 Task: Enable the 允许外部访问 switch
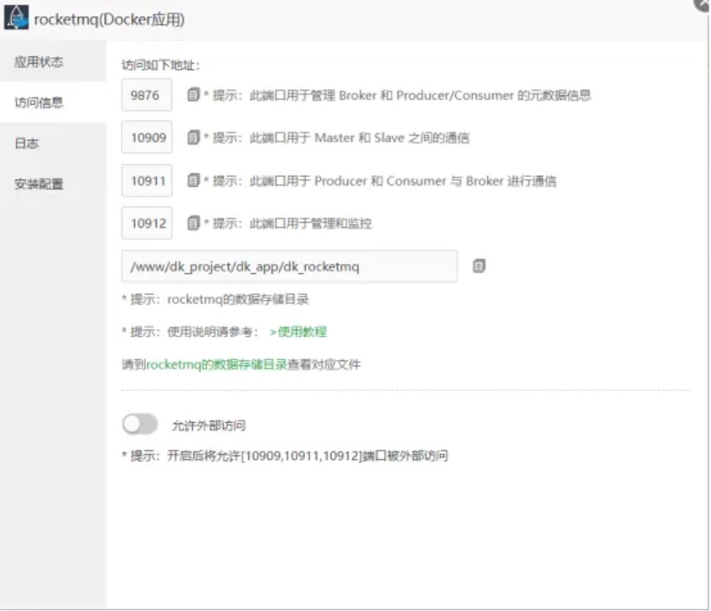point(140,425)
